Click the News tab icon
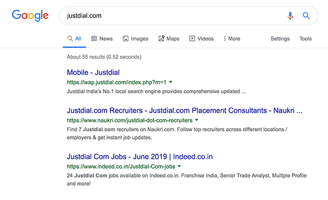 tap(94, 38)
